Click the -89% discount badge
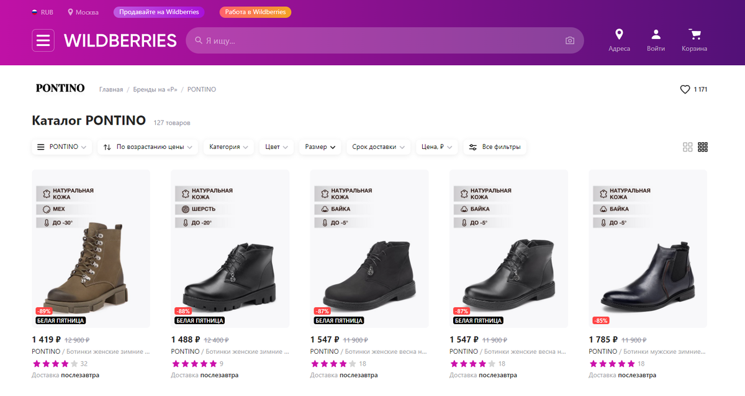Viewport: 745px width, 396px height. coord(43,311)
